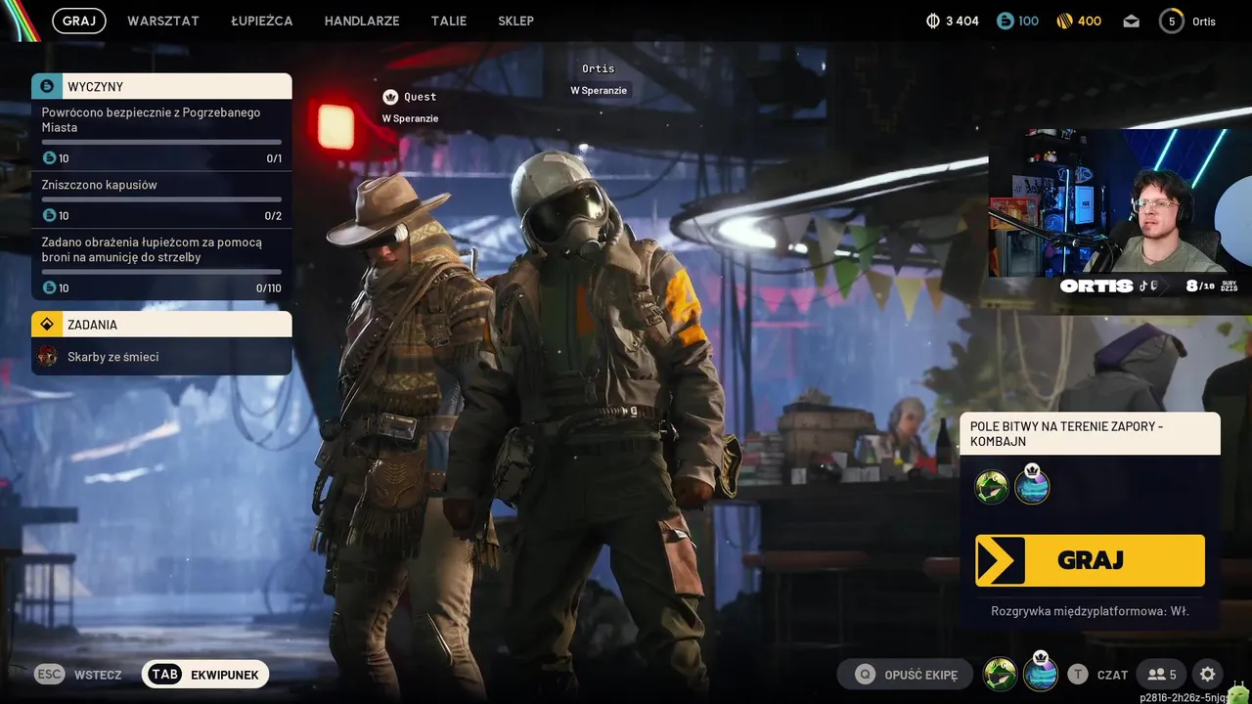This screenshot has height=704, width=1252.
Task: Click green squad avatar in map card
Action: click(992, 487)
